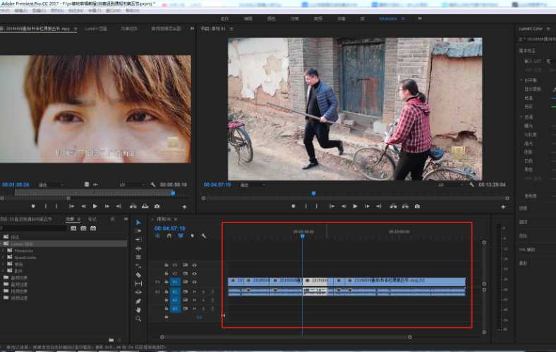Click the Source Monitor play button
Viewport: 556px width, 352px height.
click(95, 206)
